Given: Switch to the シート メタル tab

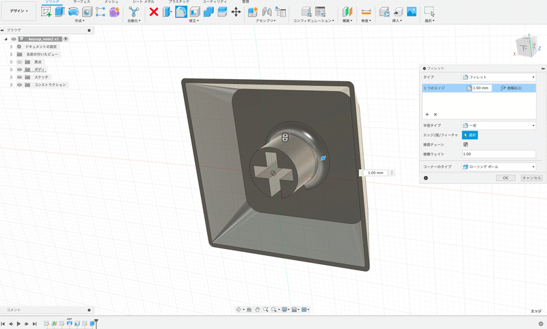Looking at the screenshot, I should pos(143,2).
